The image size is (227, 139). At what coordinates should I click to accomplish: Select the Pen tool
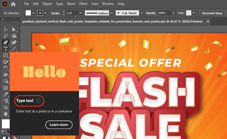tap(6, 42)
